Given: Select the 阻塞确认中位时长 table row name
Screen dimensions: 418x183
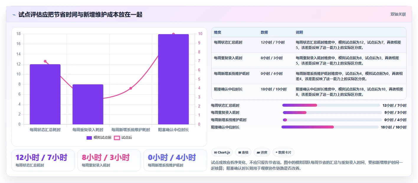Looking at the screenshot, I should pyautogui.click(x=228, y=89).
